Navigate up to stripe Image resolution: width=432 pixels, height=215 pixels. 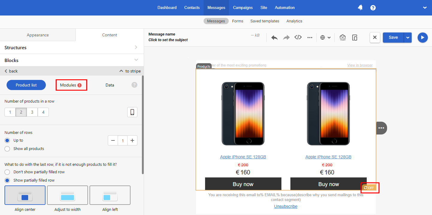[x=130, y=71]
